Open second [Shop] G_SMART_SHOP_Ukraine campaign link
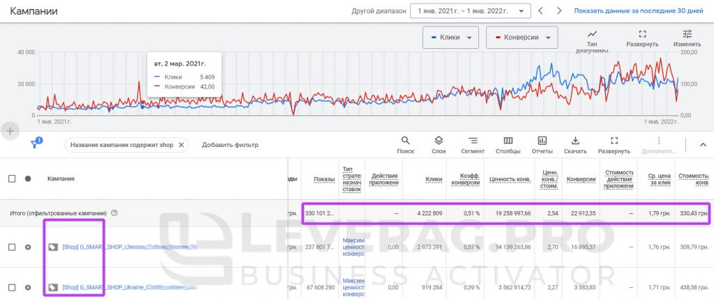 pos(129,287)
